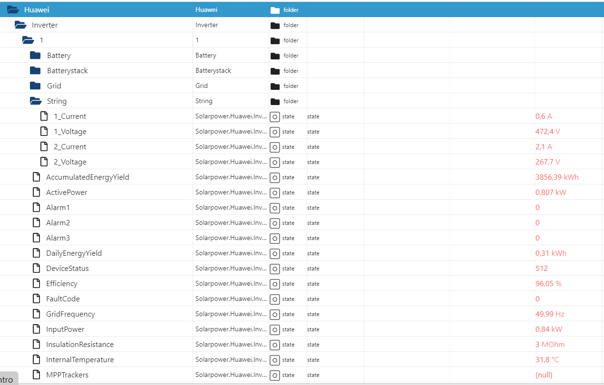Click the value 31,8 °C
This screenshot has width=604, height=385.
tap(547, 359)
